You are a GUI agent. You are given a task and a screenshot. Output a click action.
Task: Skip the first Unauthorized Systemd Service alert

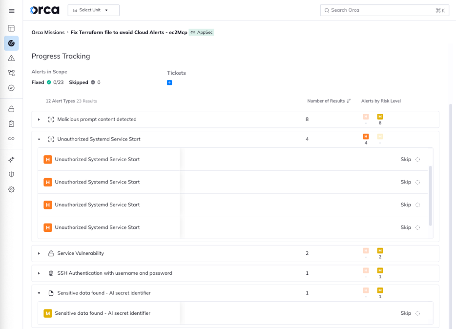405,159
